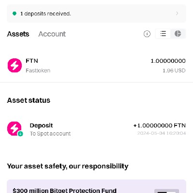Viewport: 193px width, 193px height.
Task: Click the Asset status heading
Action: 28,100
